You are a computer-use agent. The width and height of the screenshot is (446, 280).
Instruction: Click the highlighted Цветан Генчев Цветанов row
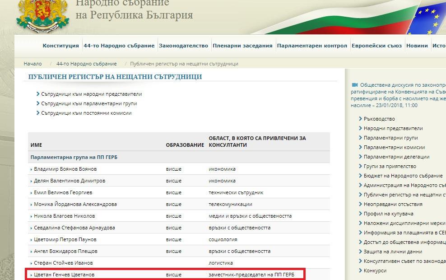point(64,275)
